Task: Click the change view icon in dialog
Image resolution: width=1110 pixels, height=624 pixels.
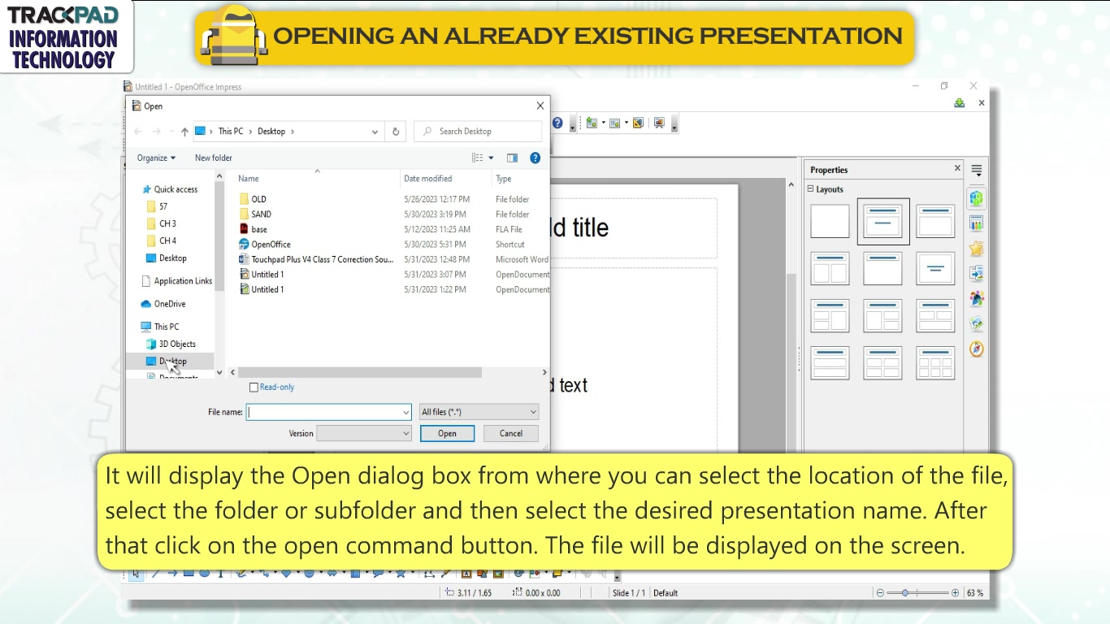Action: point(477,158)
